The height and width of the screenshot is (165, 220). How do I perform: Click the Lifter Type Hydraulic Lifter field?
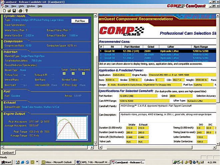point(201,101)
